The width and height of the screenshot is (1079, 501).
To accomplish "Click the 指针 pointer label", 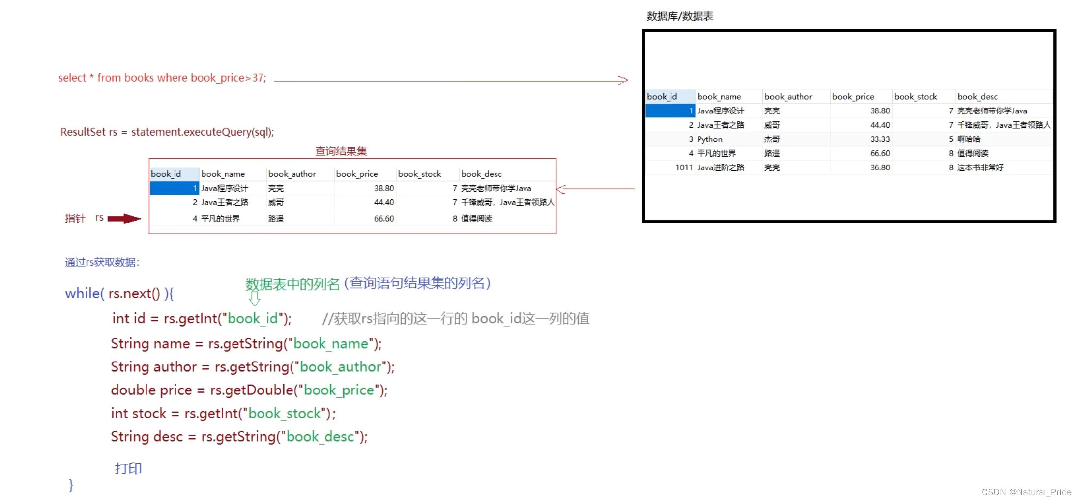I will (x=75, y=218).
